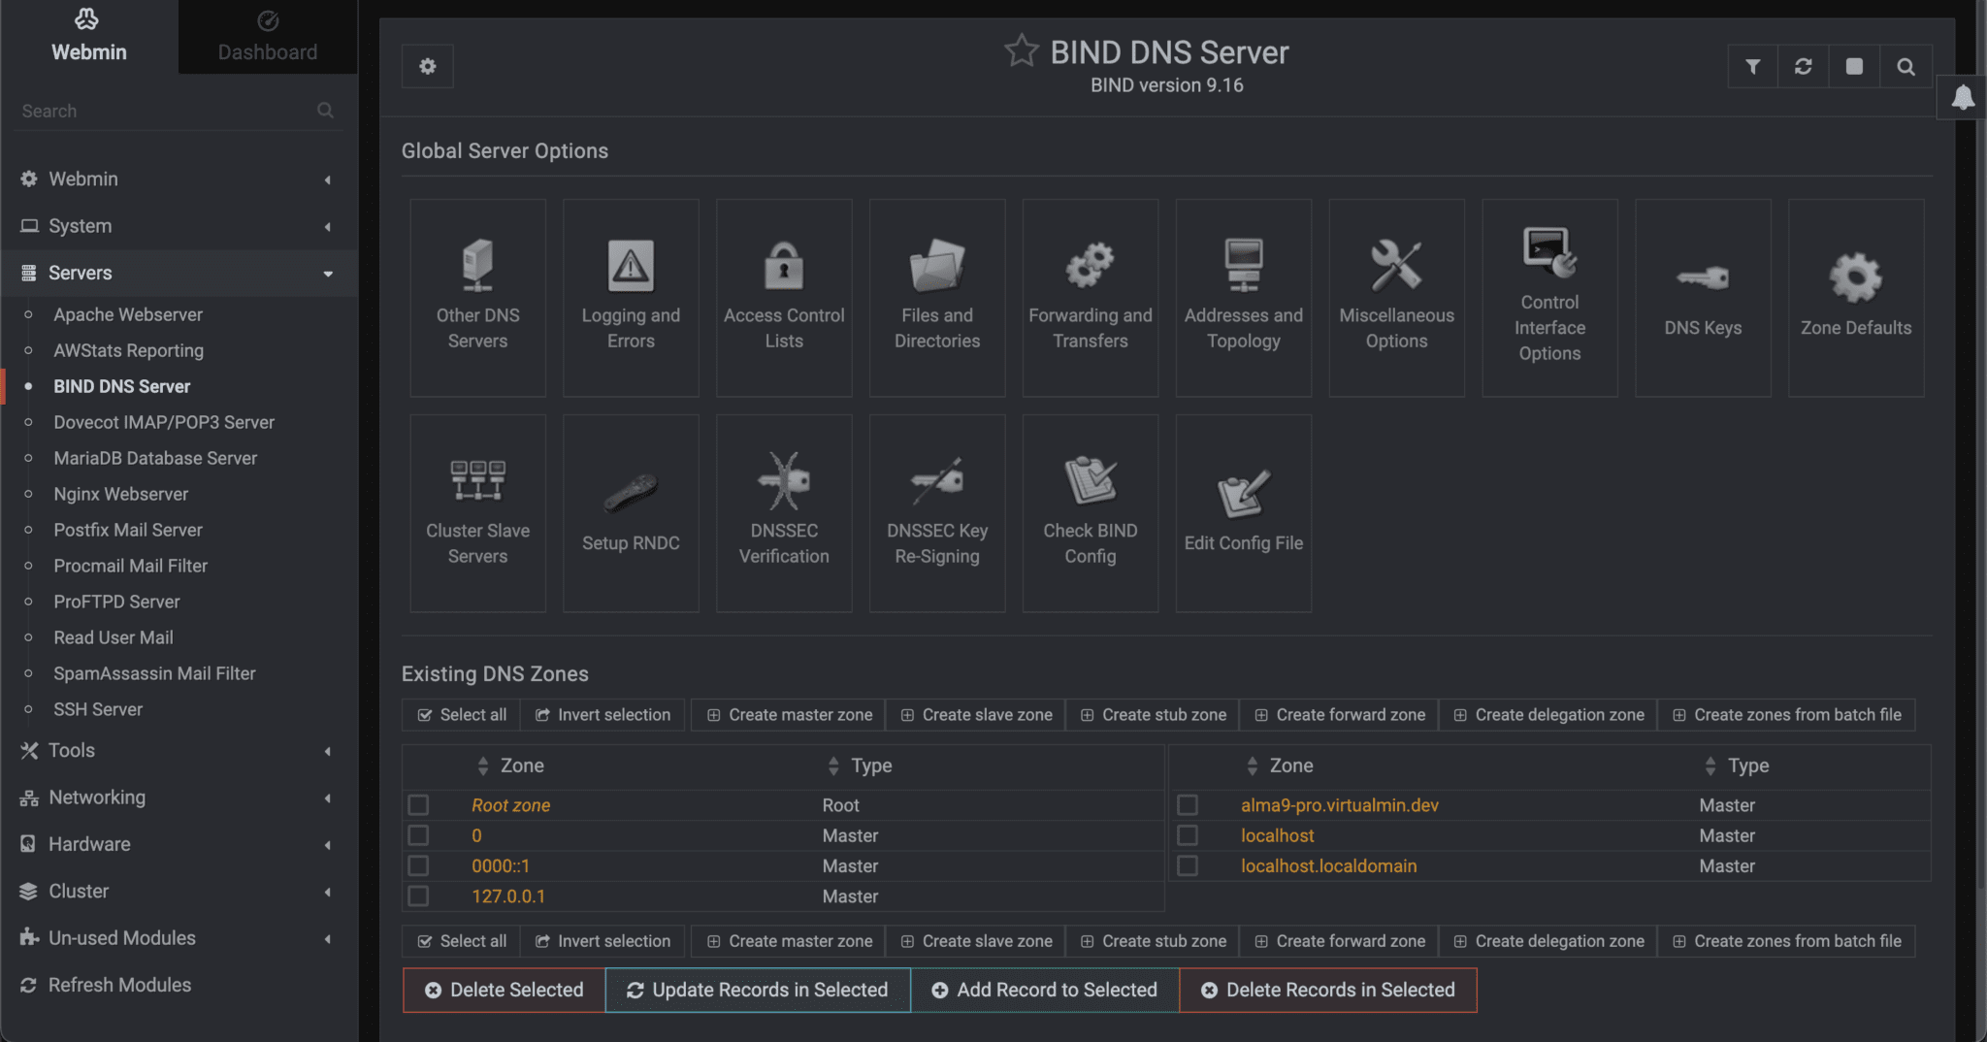1987x1042 pixels.
Task: Open Files and Directories options
Action: point(937,298)
